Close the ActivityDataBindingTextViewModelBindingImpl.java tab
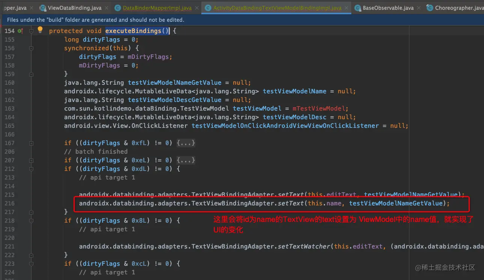This screenshot has height=280, width=484. [x=347, y=8]
